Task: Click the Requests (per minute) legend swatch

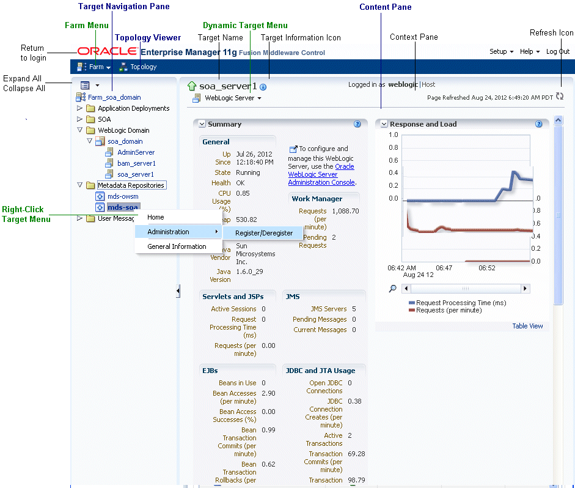Action: pyautogui.click(x=412, y=310)
